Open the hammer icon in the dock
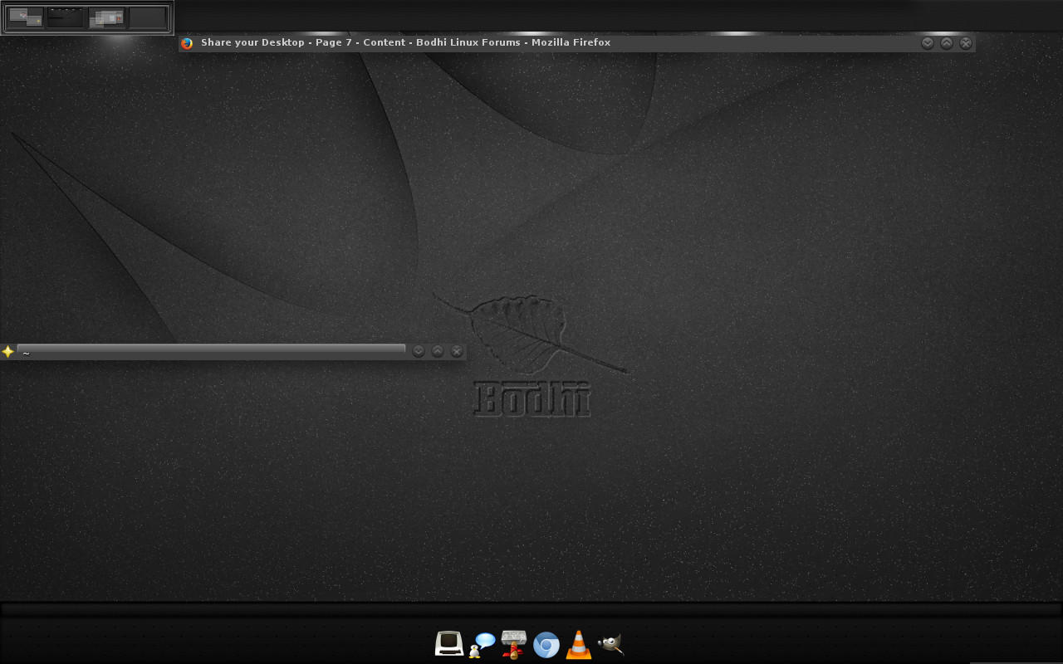The image size is (1063, 664). pyautogui.click(x=514, y=644)
